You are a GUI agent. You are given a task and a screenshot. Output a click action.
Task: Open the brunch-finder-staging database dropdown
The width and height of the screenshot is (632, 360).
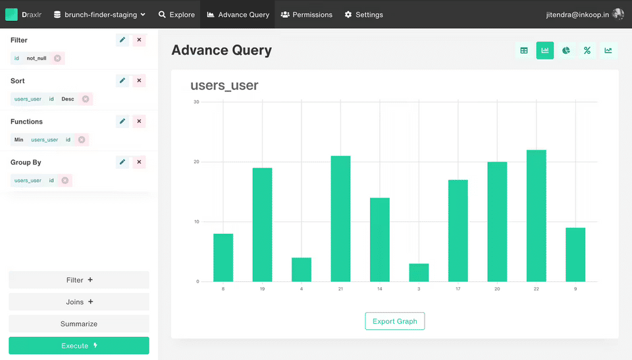99,14
